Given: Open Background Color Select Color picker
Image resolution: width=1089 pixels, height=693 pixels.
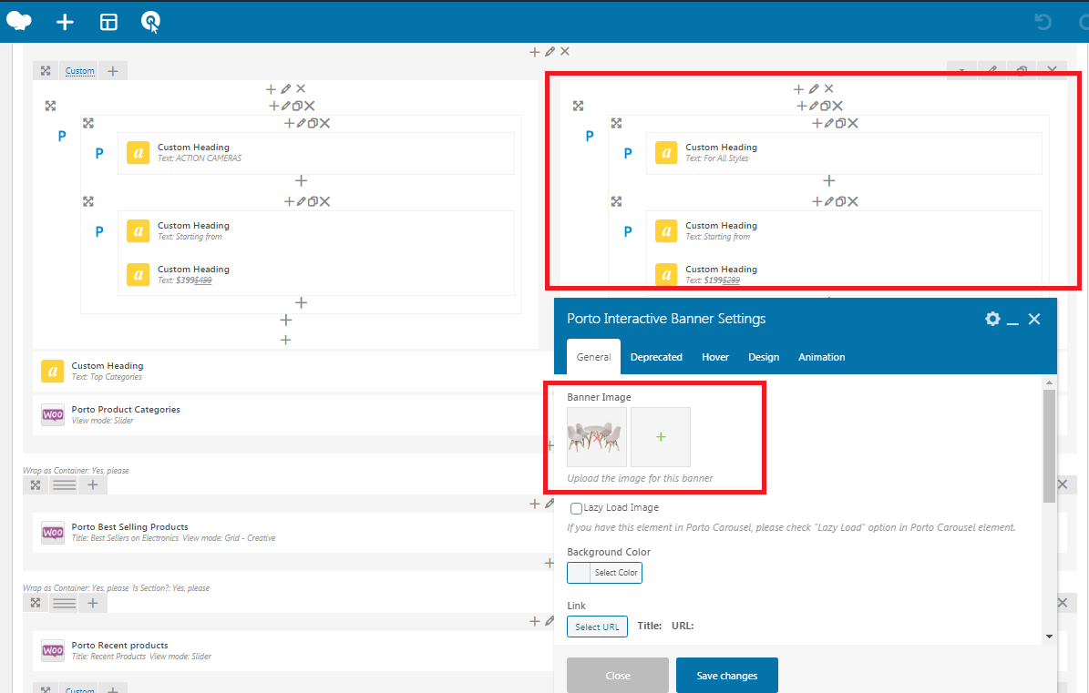Looking at the screenshot, I should (605, 573).
